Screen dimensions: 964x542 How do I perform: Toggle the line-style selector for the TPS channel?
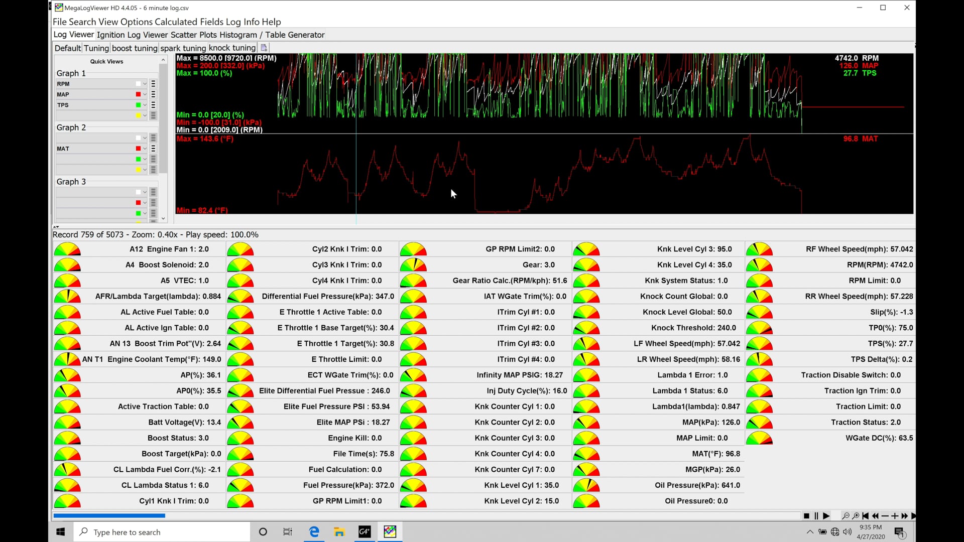(153, 105)
